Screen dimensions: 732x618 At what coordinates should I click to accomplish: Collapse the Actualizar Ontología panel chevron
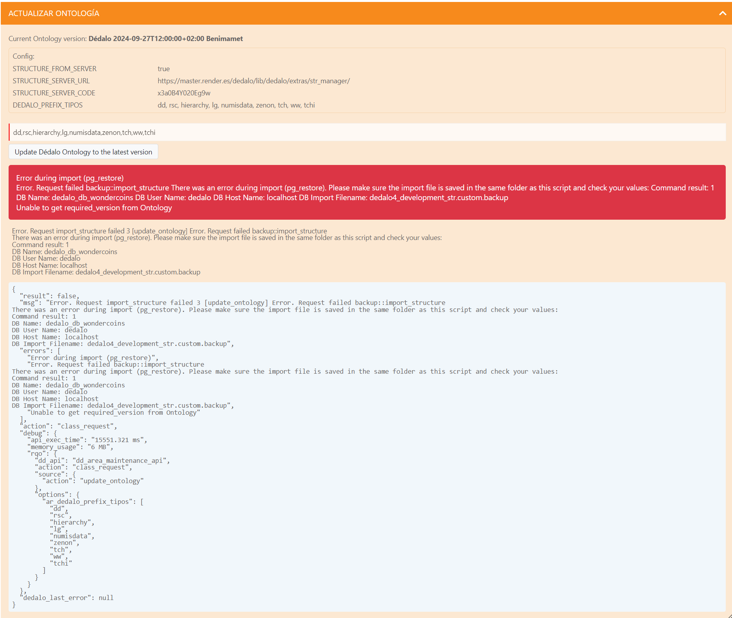pyautogui.click(x=723, y=13)
